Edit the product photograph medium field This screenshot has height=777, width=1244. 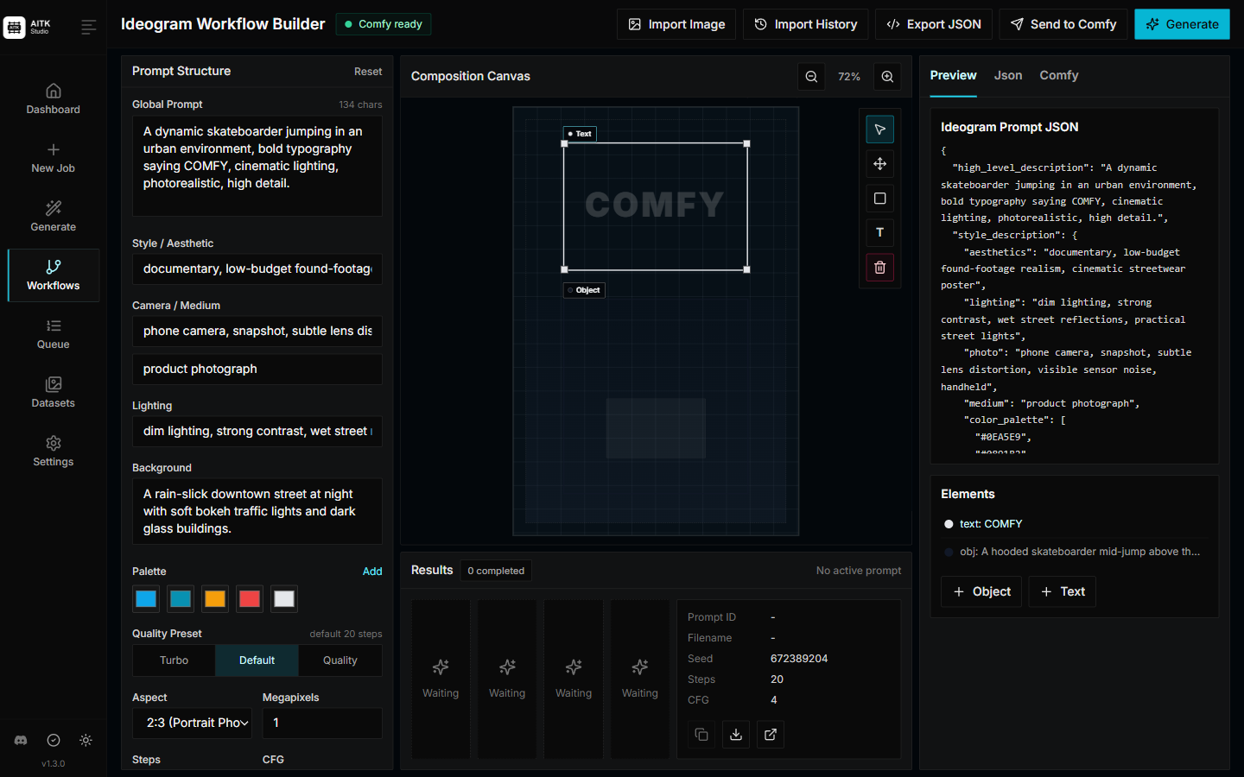point(257,370)
